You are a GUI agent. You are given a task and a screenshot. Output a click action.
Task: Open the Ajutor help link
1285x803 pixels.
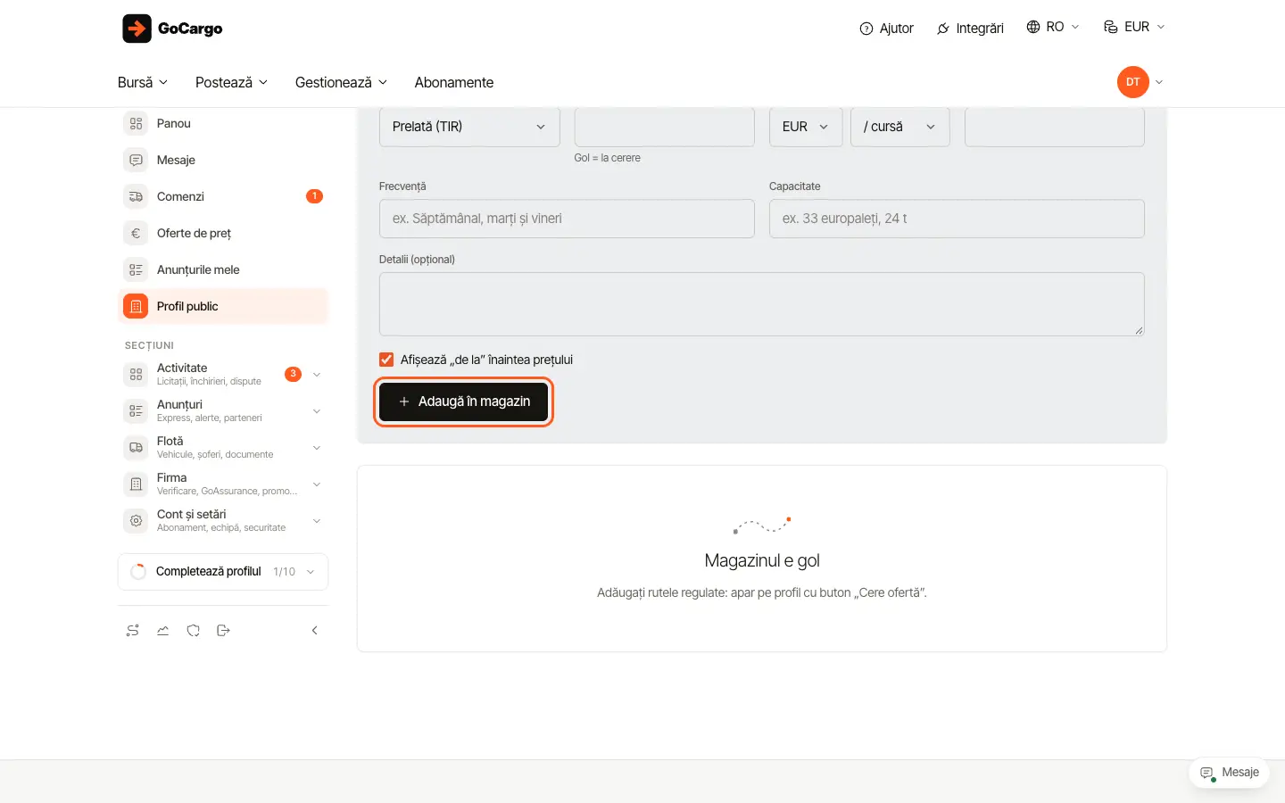pos(887,29)
